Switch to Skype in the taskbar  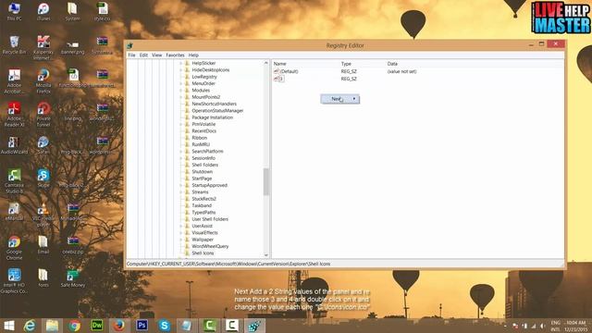click(165, 326)
